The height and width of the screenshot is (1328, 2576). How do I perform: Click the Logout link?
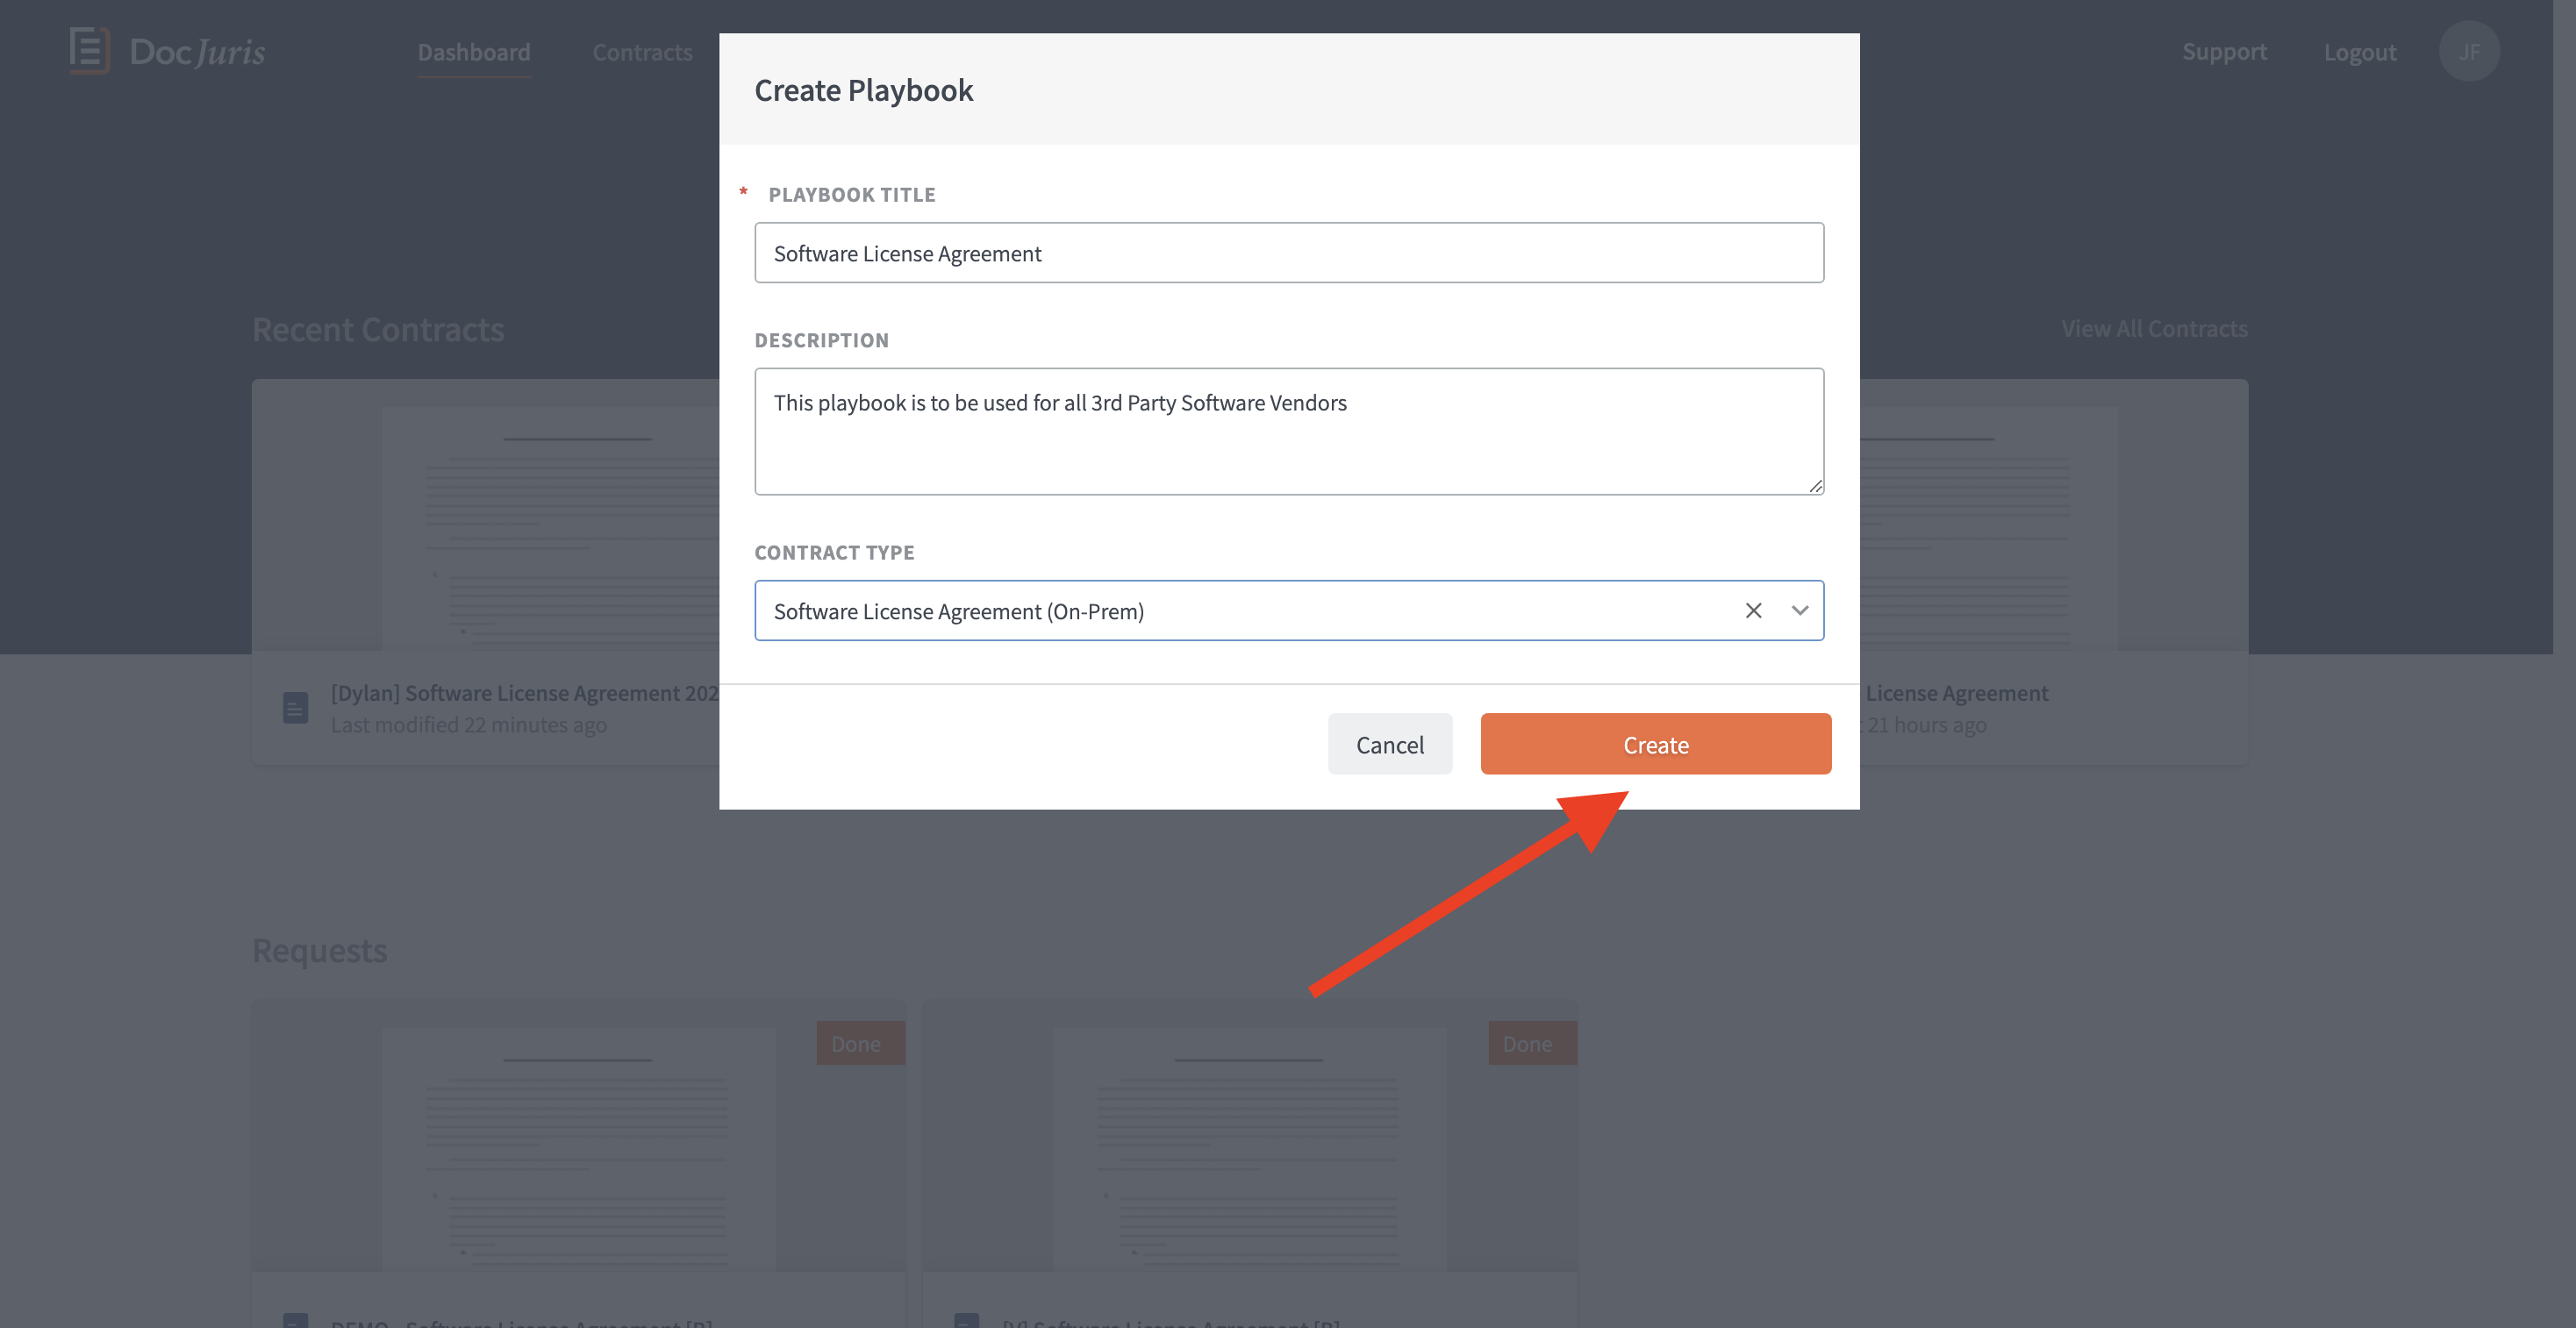coord(2359,52)
